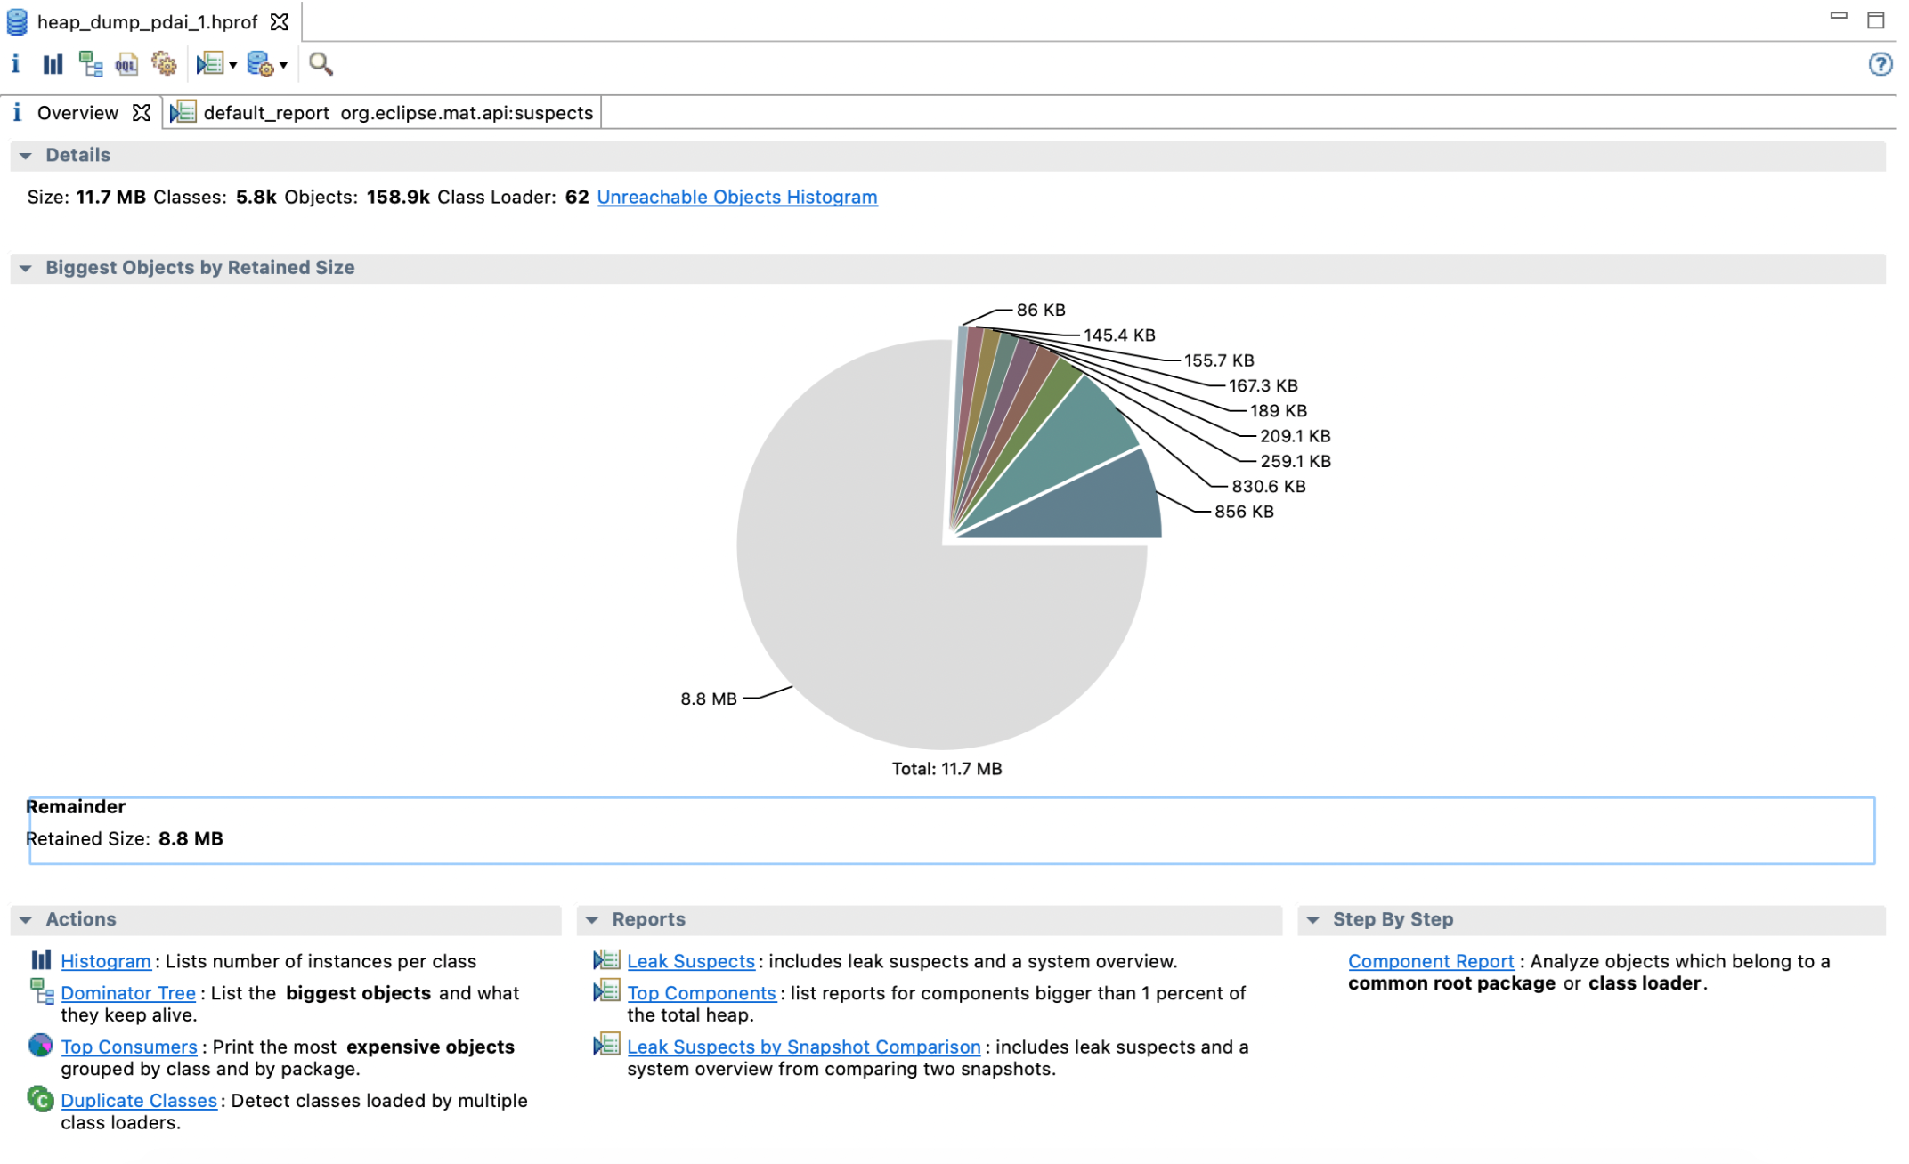Open Unreachable Objects Histogram link
Viewport: 1909px width, 1164px height.
737,197
